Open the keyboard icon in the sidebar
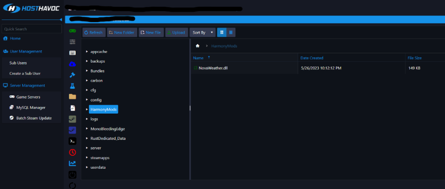The width and height of the screenshot is (445, 189). (x=72, y=53)
